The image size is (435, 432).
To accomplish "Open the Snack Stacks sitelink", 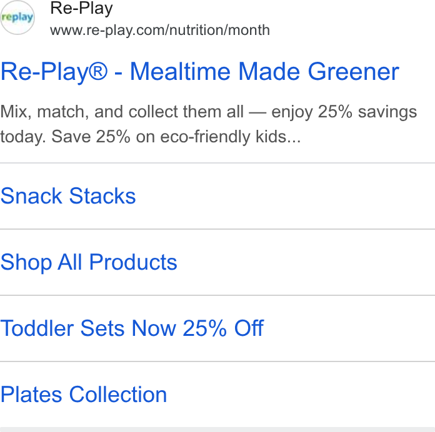I will pos(68,196).
